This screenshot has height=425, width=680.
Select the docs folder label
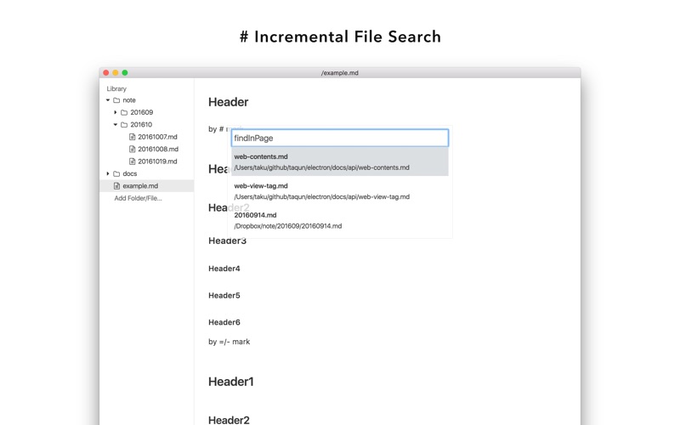[130, 173]
